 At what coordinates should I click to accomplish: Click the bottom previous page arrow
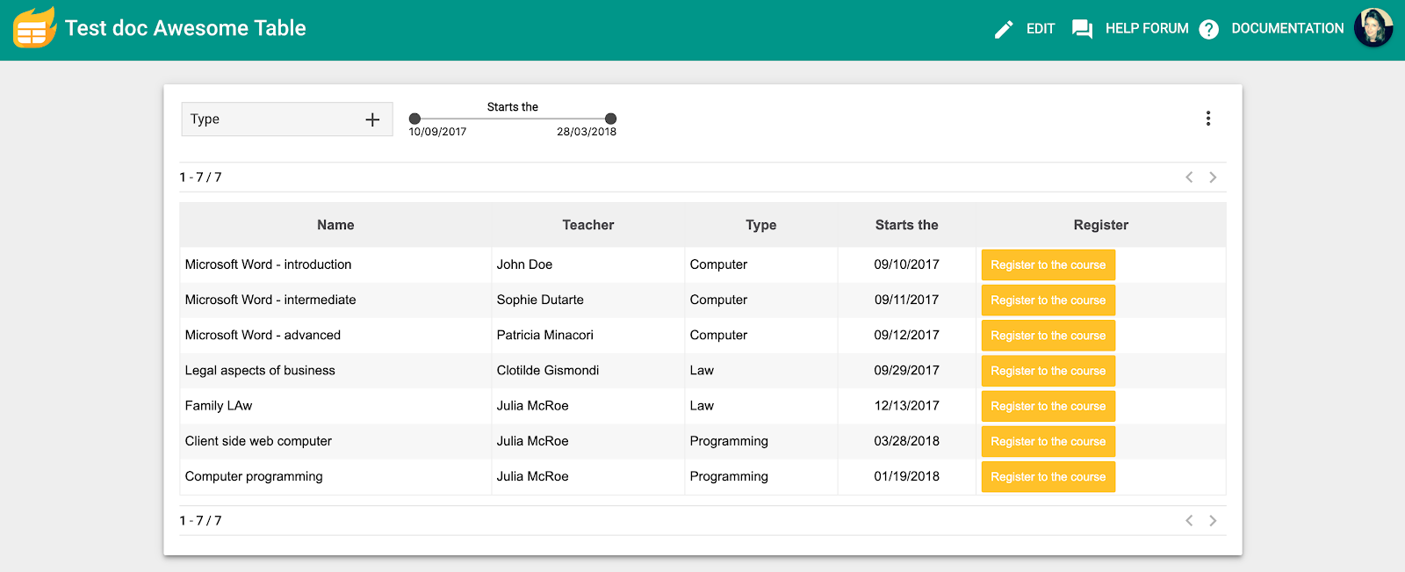click(x=1189, y=520)
